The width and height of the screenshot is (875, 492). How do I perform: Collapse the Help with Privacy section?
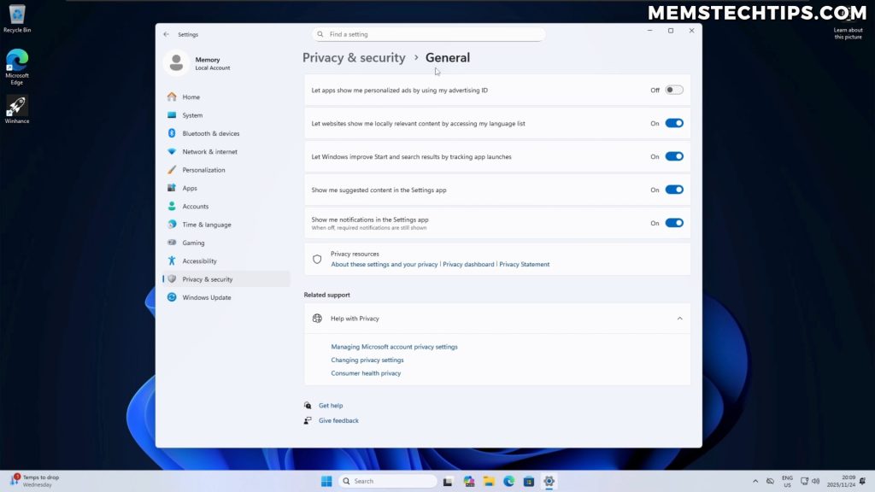(679, 318)
